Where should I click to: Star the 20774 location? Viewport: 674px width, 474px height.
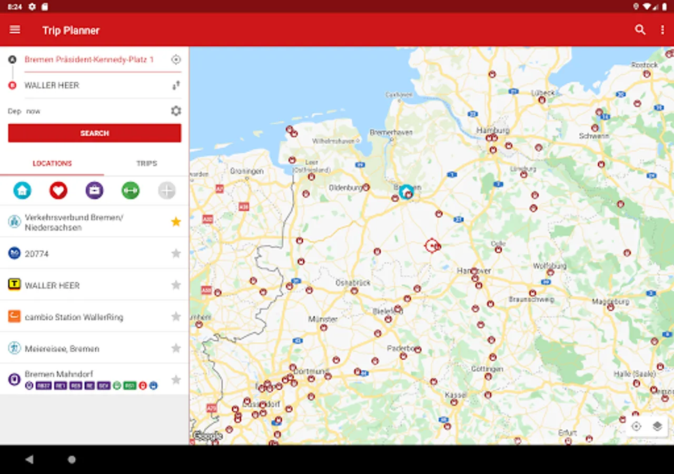176,253
